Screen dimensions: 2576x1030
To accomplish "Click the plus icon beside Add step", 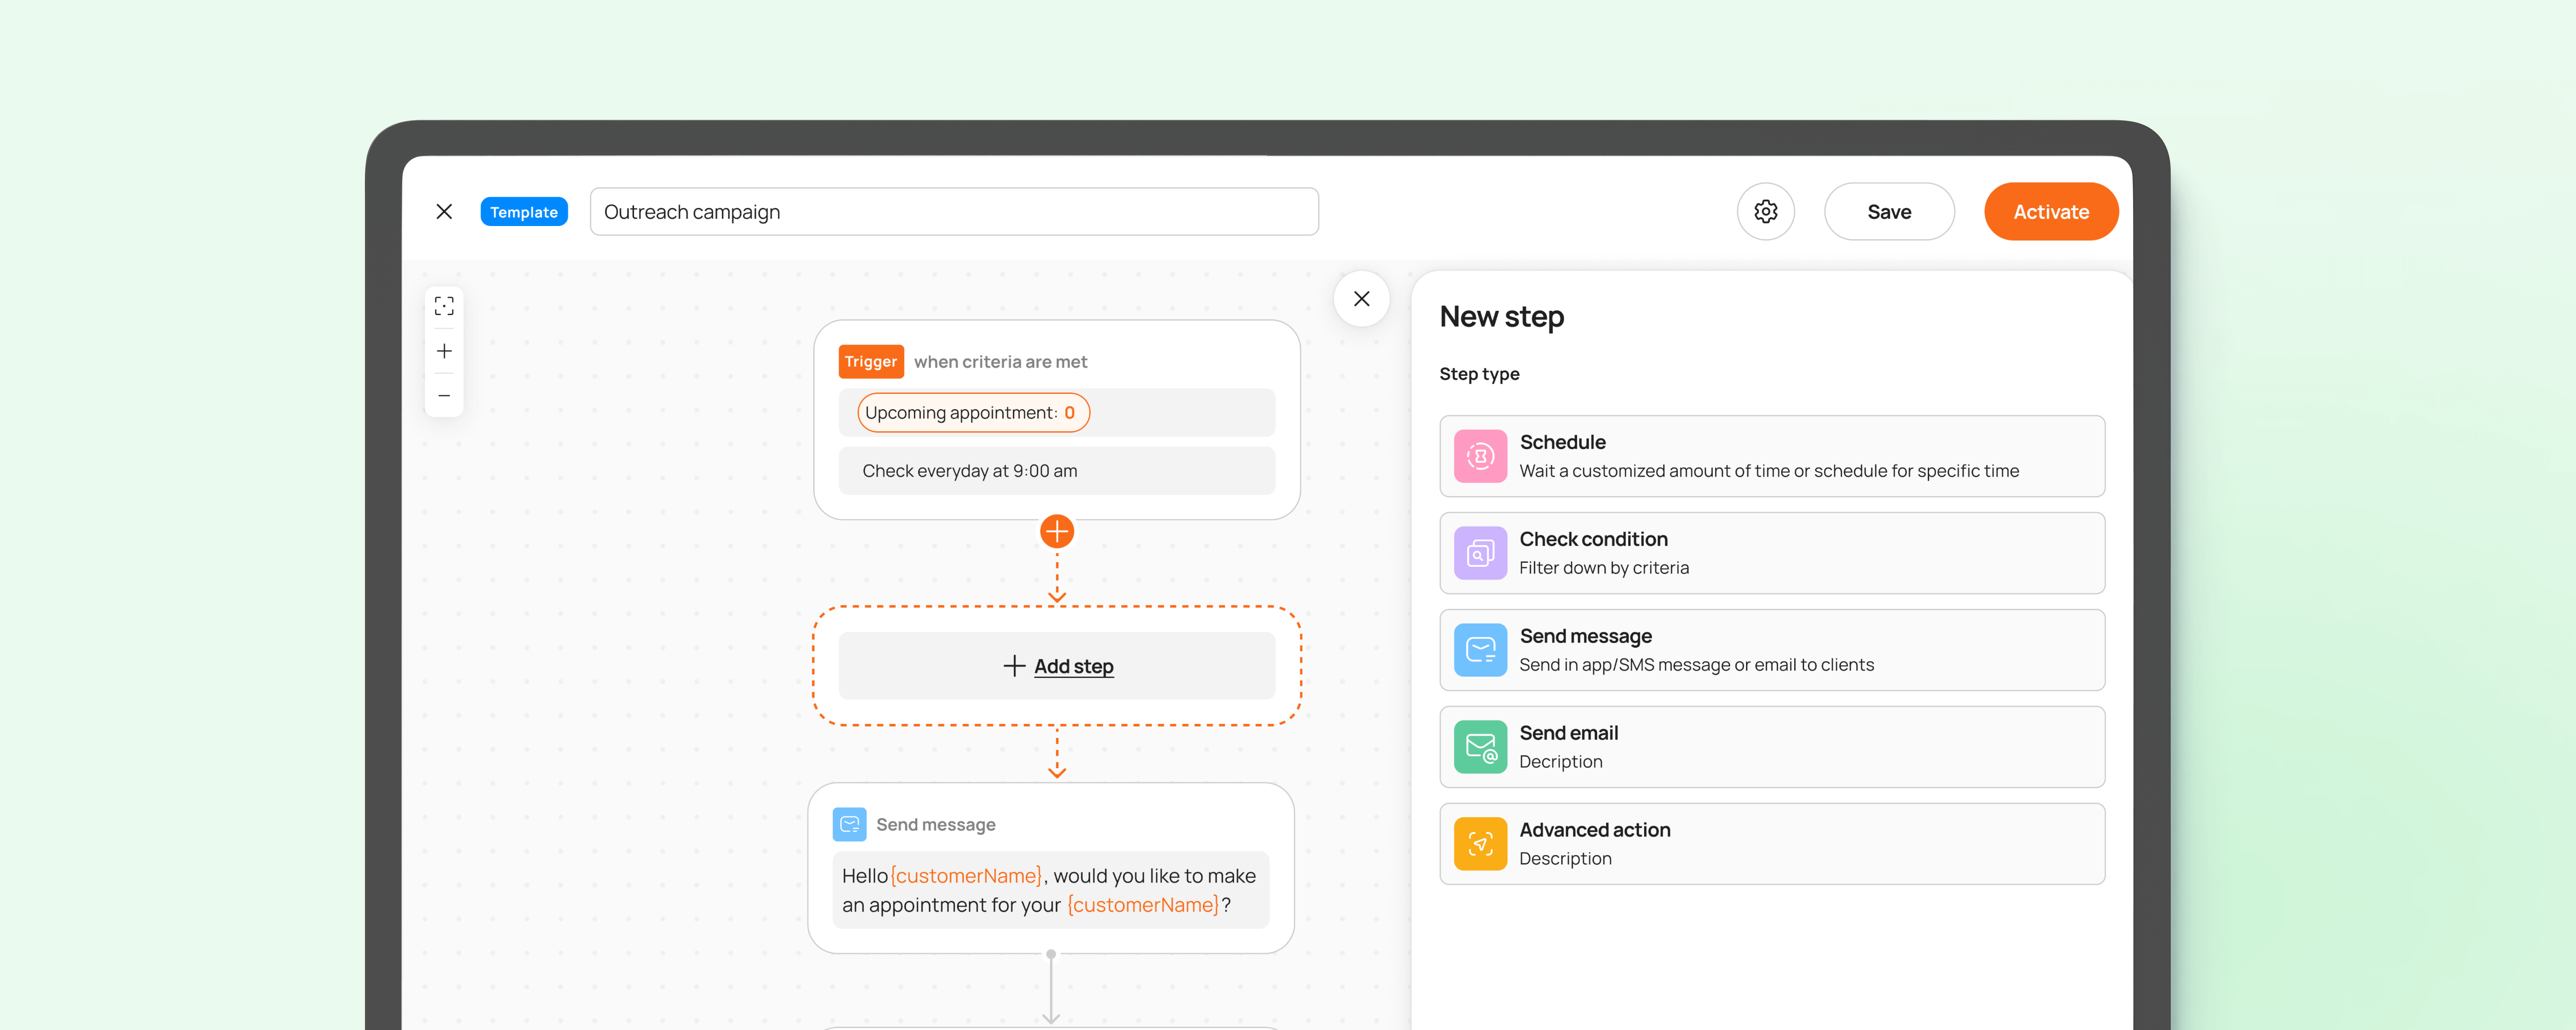I will pyautogui.click(x=1014, y=666).
